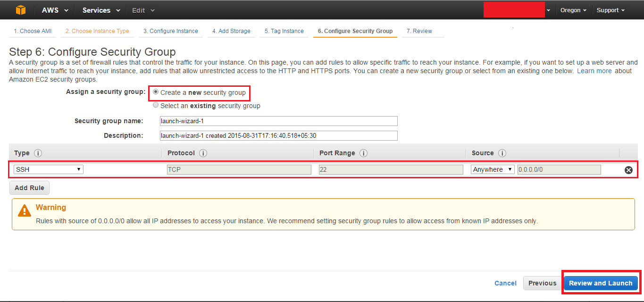Select an existing security group option
644x302 pixels.
[x=156, y=106]
